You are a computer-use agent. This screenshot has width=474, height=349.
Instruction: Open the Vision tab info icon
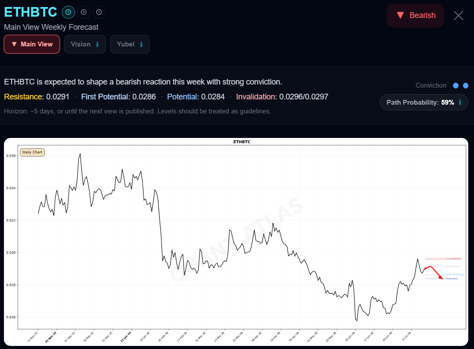(97, 44)
